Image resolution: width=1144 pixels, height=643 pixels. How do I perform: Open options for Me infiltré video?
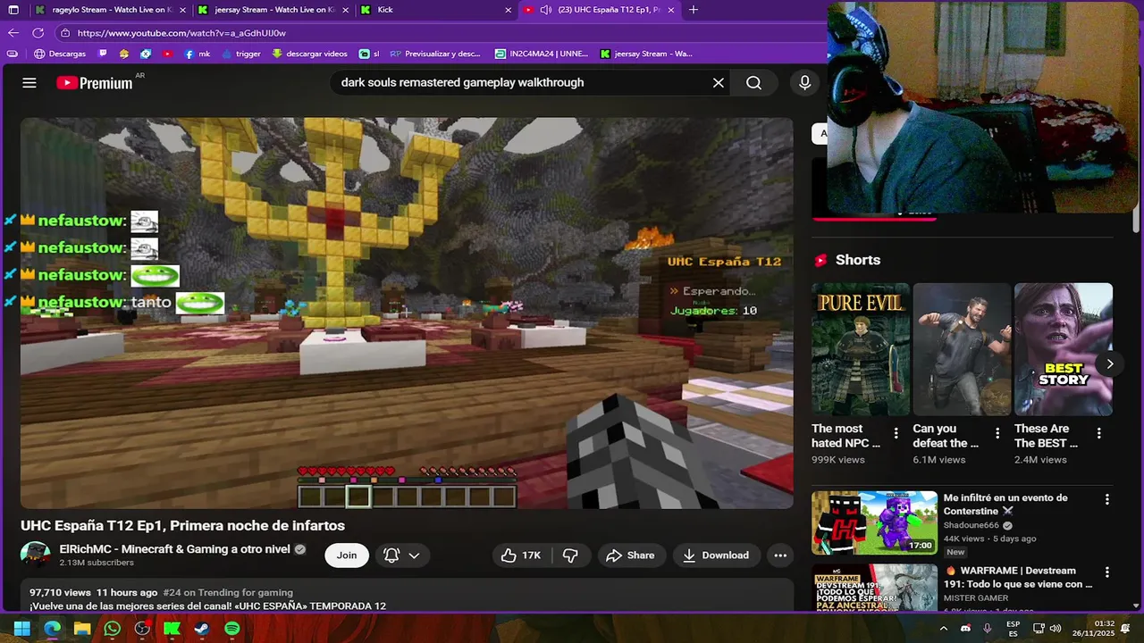[1106, 500]
